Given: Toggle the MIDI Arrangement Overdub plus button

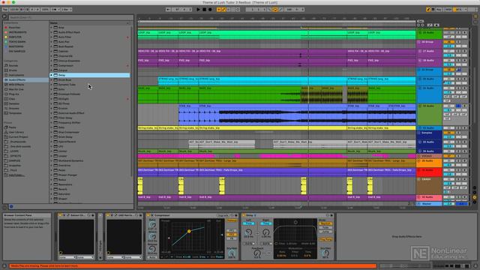Looking at the screenshot, I should pyautogui.click(x=219, y=10).
